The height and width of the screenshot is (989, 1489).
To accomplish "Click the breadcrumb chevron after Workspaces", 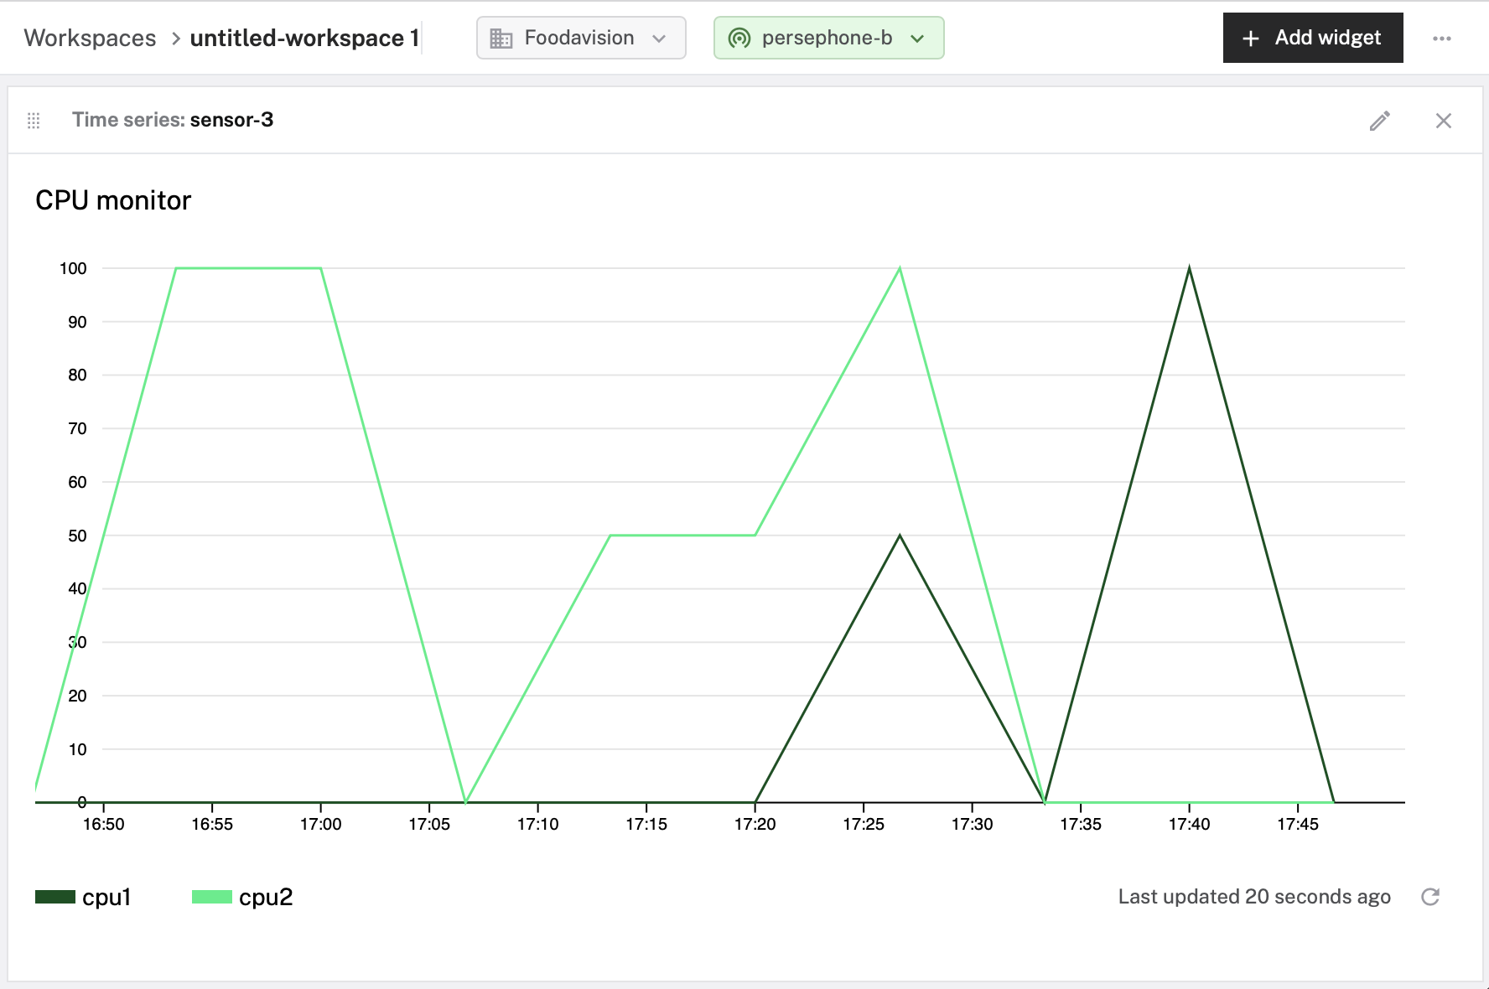I will [x=175, y=38].
